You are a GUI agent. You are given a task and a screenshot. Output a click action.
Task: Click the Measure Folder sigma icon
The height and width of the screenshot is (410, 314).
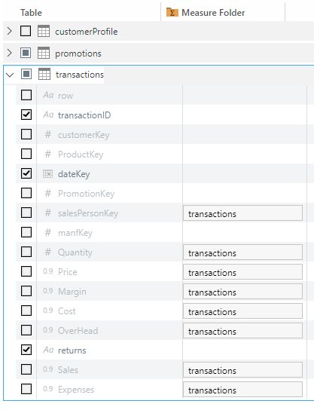point(172,12)
